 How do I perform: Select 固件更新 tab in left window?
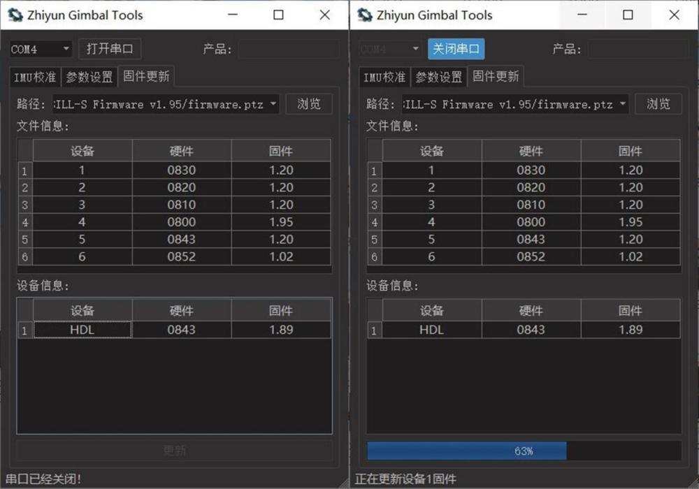click(146, 77)
